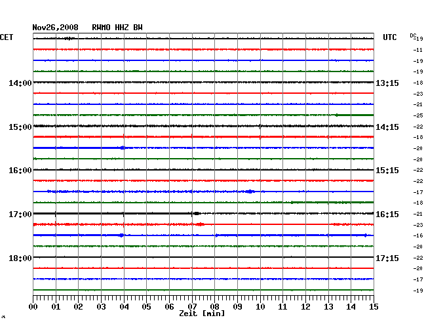Select minute 10 on the time axis
Screen dimensions: 426x324
click(260, 307)
